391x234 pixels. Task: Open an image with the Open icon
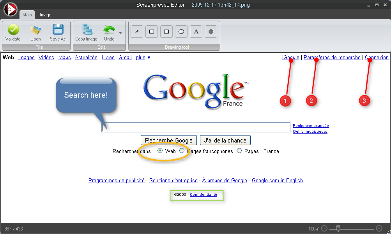(x=35, y=30)
